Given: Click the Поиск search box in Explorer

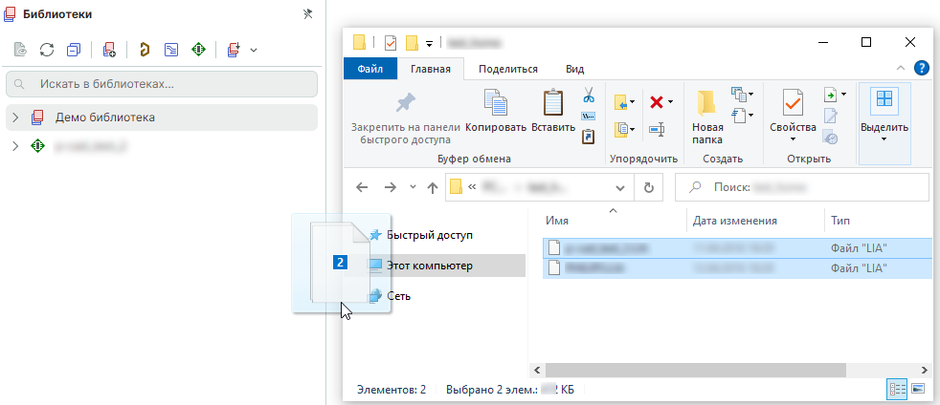Looking at the screenshot, I should (x=801, y=187).
